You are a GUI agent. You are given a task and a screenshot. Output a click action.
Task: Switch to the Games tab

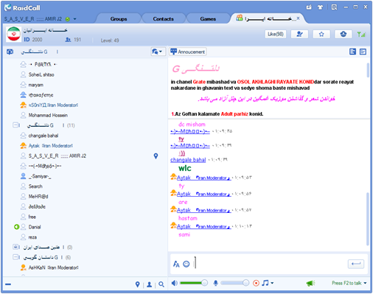pyautogui.click(x=208, y=19)
